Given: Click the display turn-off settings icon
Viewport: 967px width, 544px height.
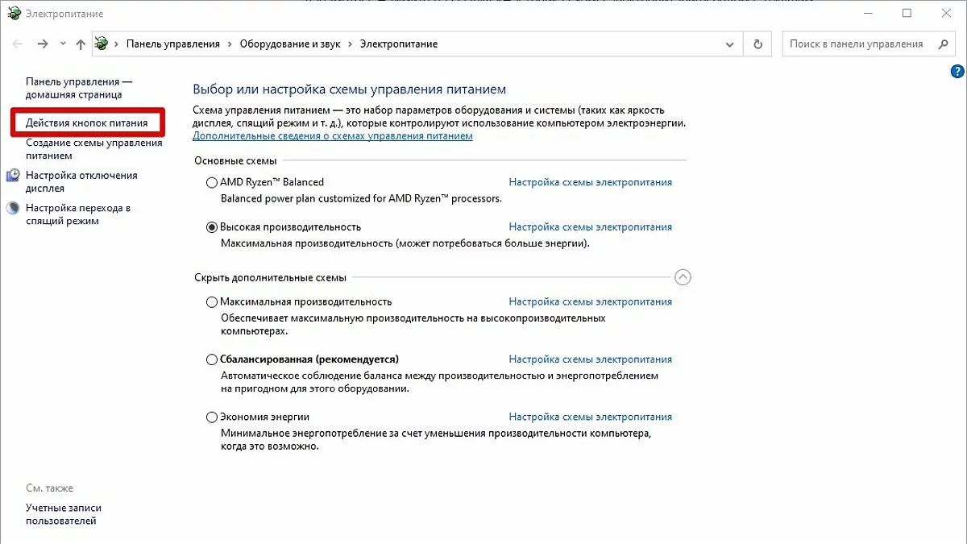Looking at the screenshot, I should tap(13, 176).
